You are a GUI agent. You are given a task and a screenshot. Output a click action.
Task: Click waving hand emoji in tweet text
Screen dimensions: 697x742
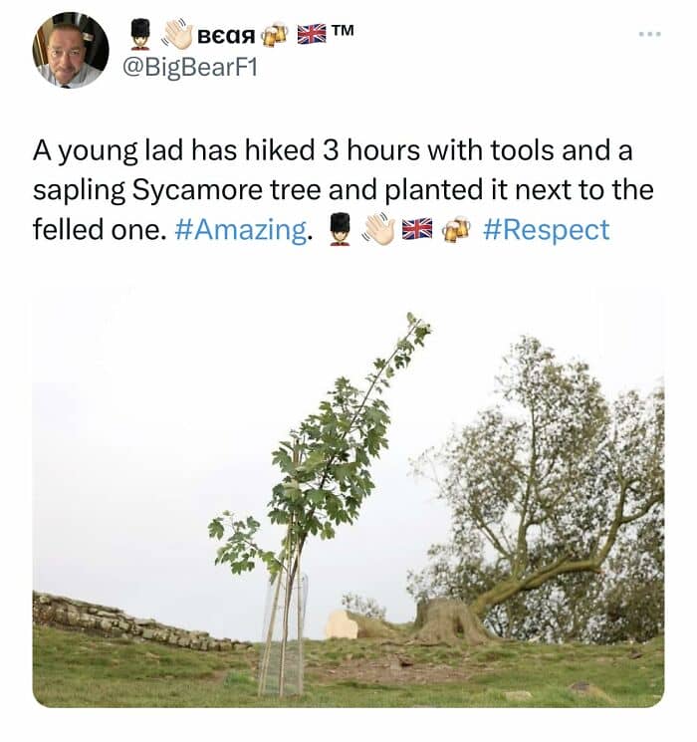[379, 230]
